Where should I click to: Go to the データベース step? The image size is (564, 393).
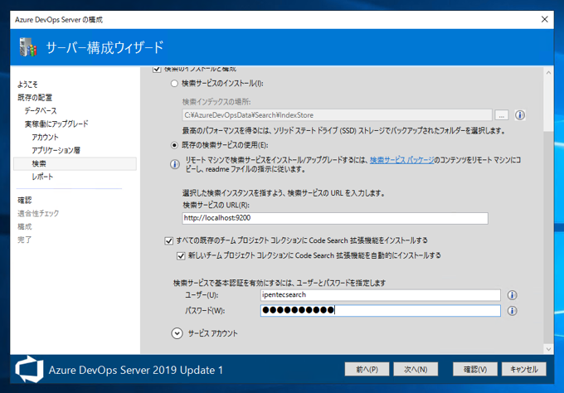(41, 111)
